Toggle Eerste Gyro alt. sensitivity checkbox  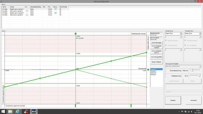click(166, 46)
